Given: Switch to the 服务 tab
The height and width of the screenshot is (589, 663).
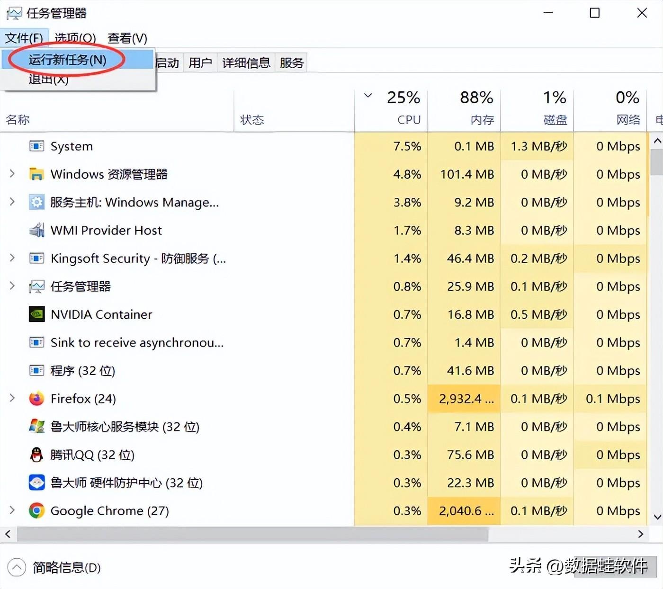Looking at the screenshot, I should point(291,62).
